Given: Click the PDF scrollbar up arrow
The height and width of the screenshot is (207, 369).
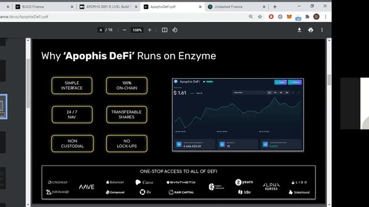Looking at the screenshot, I should pos(329,40).
